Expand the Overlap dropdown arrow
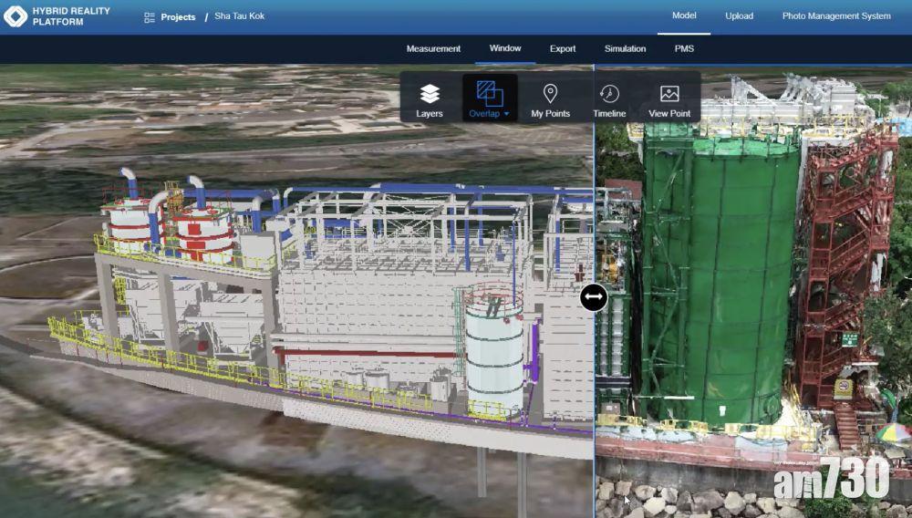The image size is (912, 518). (506, 114)
